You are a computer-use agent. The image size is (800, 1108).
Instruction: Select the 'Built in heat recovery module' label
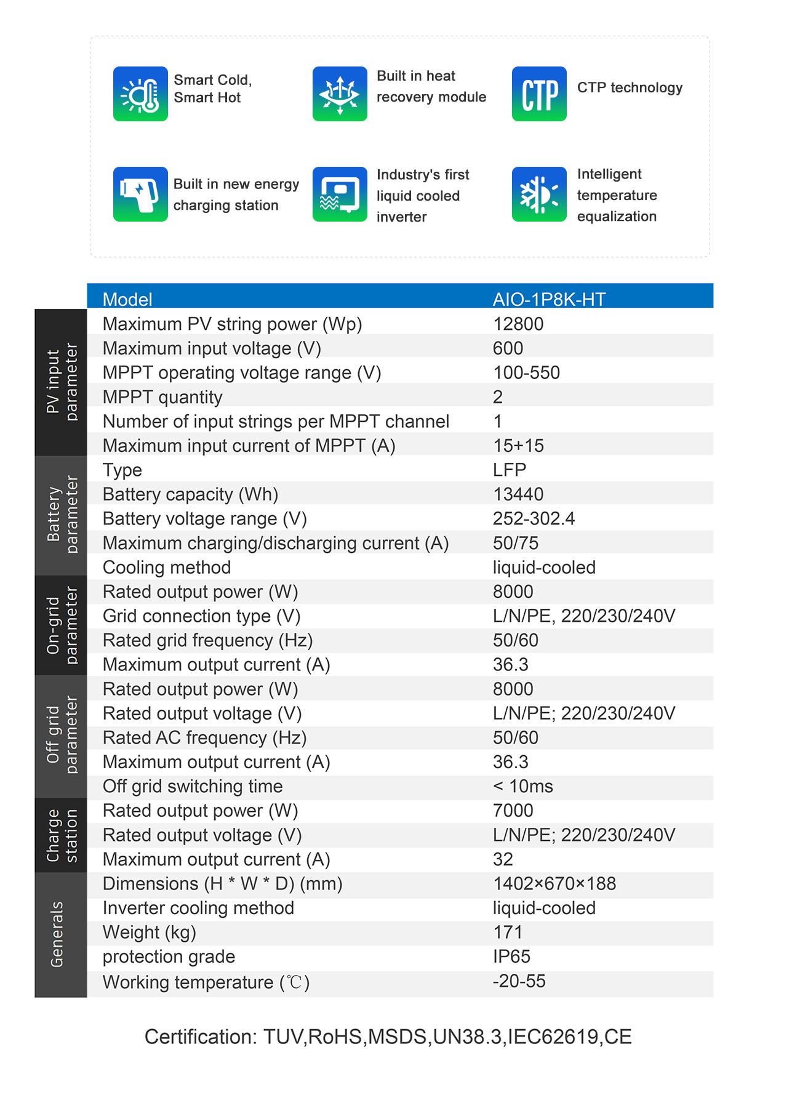point(431,86)
